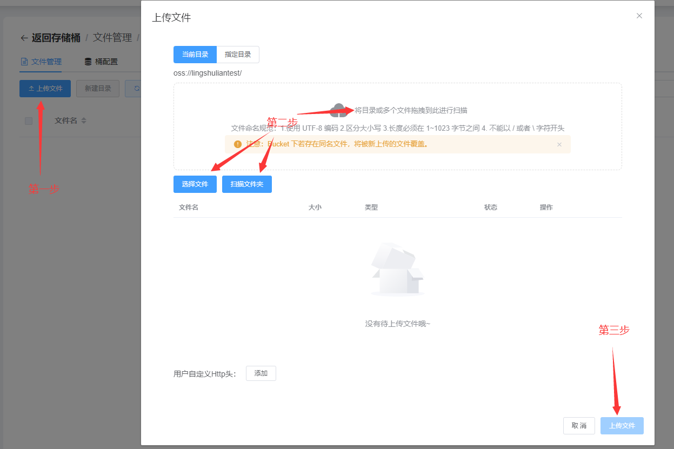Click the cloud upload icon in drop zone
Image resolution: width=674 pixels, height=449 pixels.
[338, 110]
